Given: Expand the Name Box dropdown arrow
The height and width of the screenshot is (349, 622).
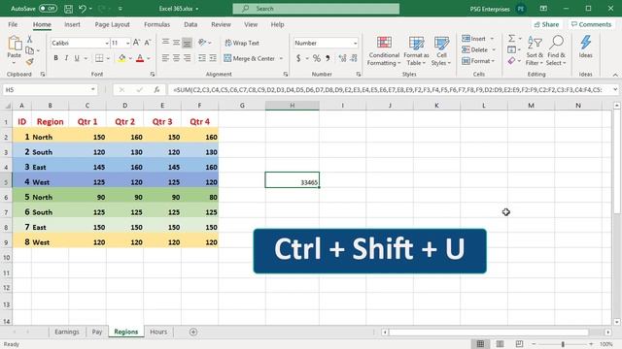Looking at the screenshot, I should tap(93, 90).
